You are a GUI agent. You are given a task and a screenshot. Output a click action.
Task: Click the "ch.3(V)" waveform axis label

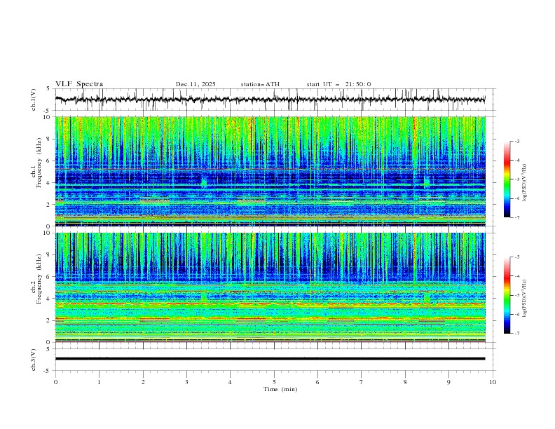(x=34, y=360)
